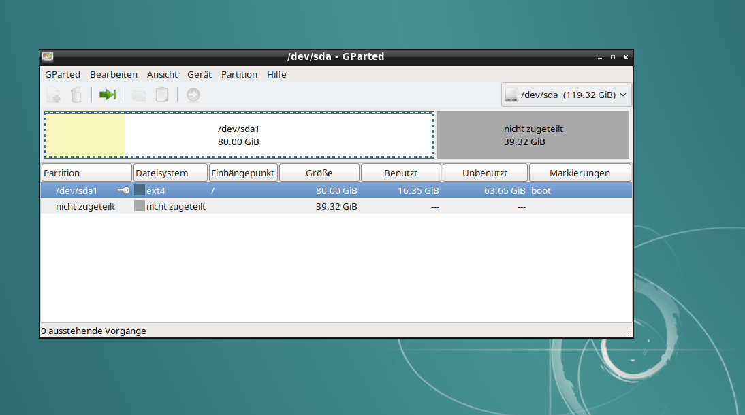745x415 pixels.
Task: Click the New partition toolbar icon
Action: click(x=54, y=95)
